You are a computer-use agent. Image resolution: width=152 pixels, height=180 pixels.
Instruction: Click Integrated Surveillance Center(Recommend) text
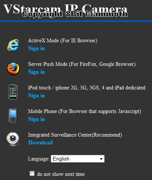75,135
